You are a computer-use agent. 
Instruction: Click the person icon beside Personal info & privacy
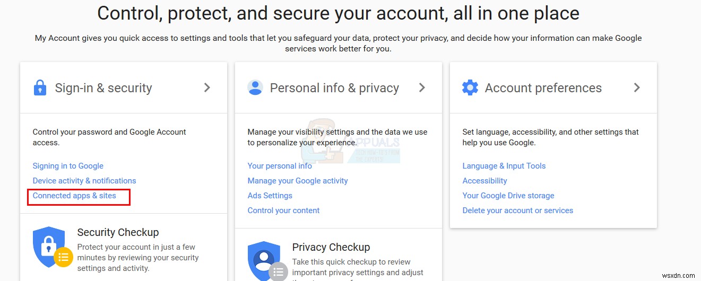(255, 87)
